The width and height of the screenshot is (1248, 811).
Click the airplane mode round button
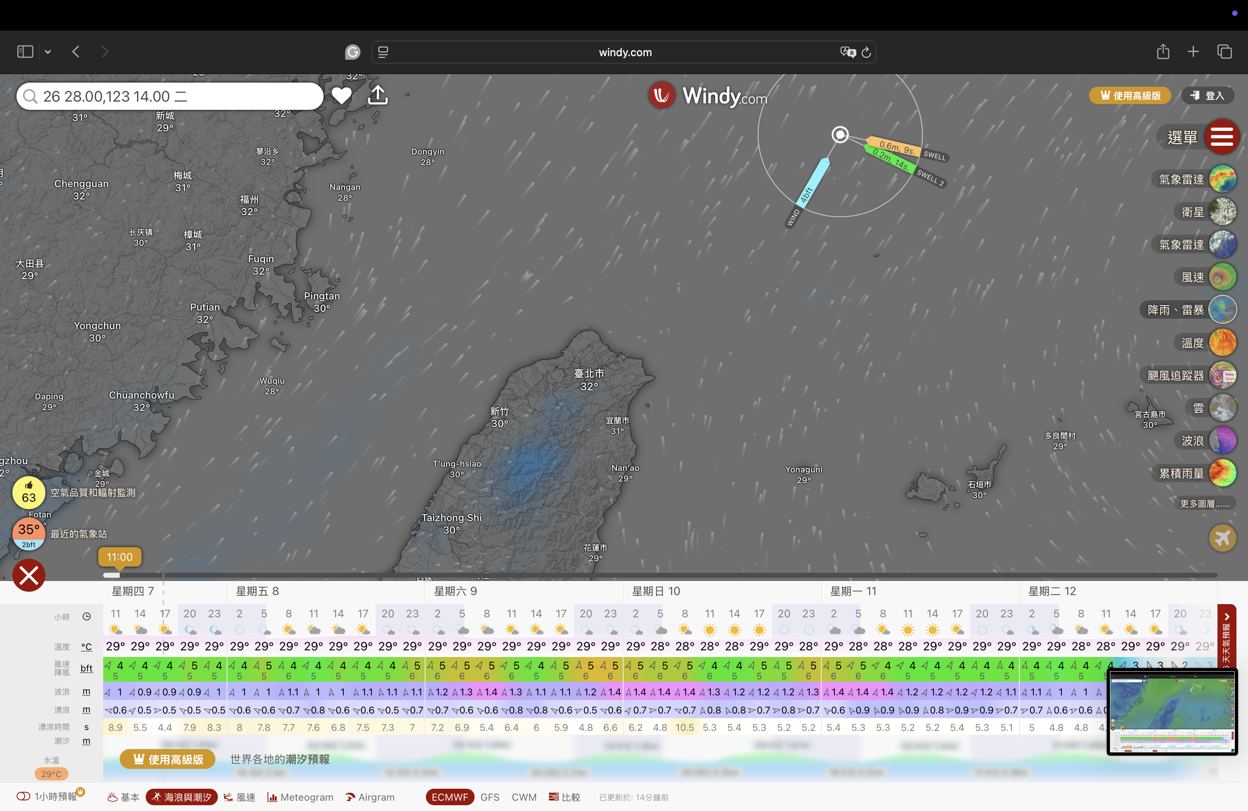(1222, 538)
